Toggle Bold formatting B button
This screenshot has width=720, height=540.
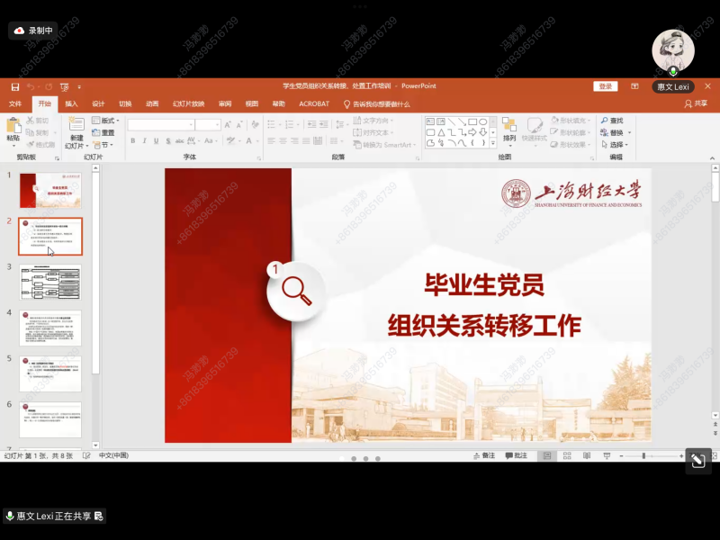click(132, 140)
